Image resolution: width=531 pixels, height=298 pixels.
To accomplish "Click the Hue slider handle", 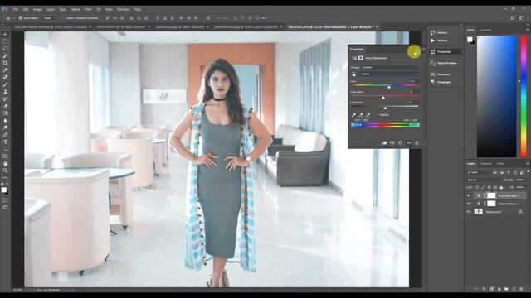I will click(x=389, y=87).
